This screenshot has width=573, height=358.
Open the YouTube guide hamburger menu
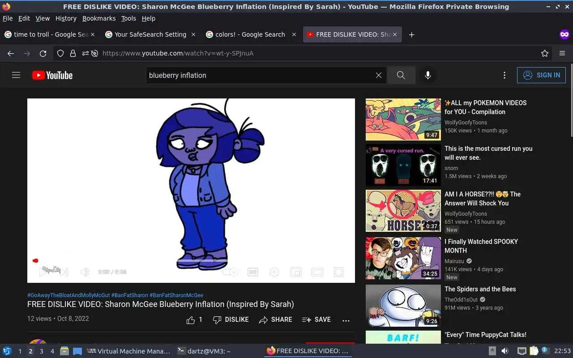tap(16, 75)
